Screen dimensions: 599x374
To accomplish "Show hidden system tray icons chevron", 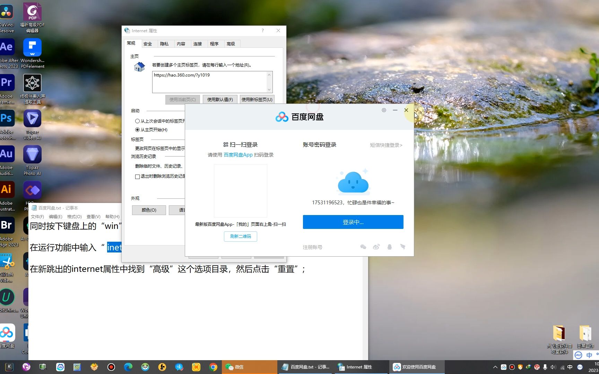I will (x=495, y=367).
